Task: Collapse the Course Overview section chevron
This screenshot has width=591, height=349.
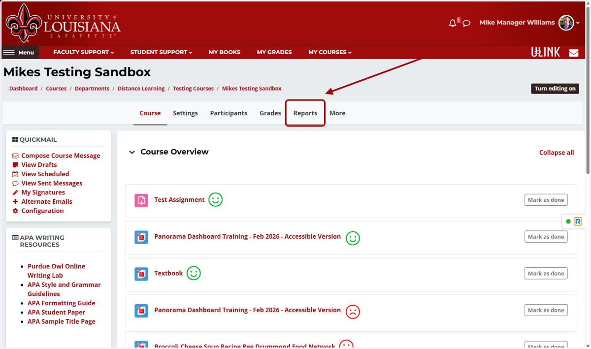Action: pyautogui.click(x=132, y=152)
